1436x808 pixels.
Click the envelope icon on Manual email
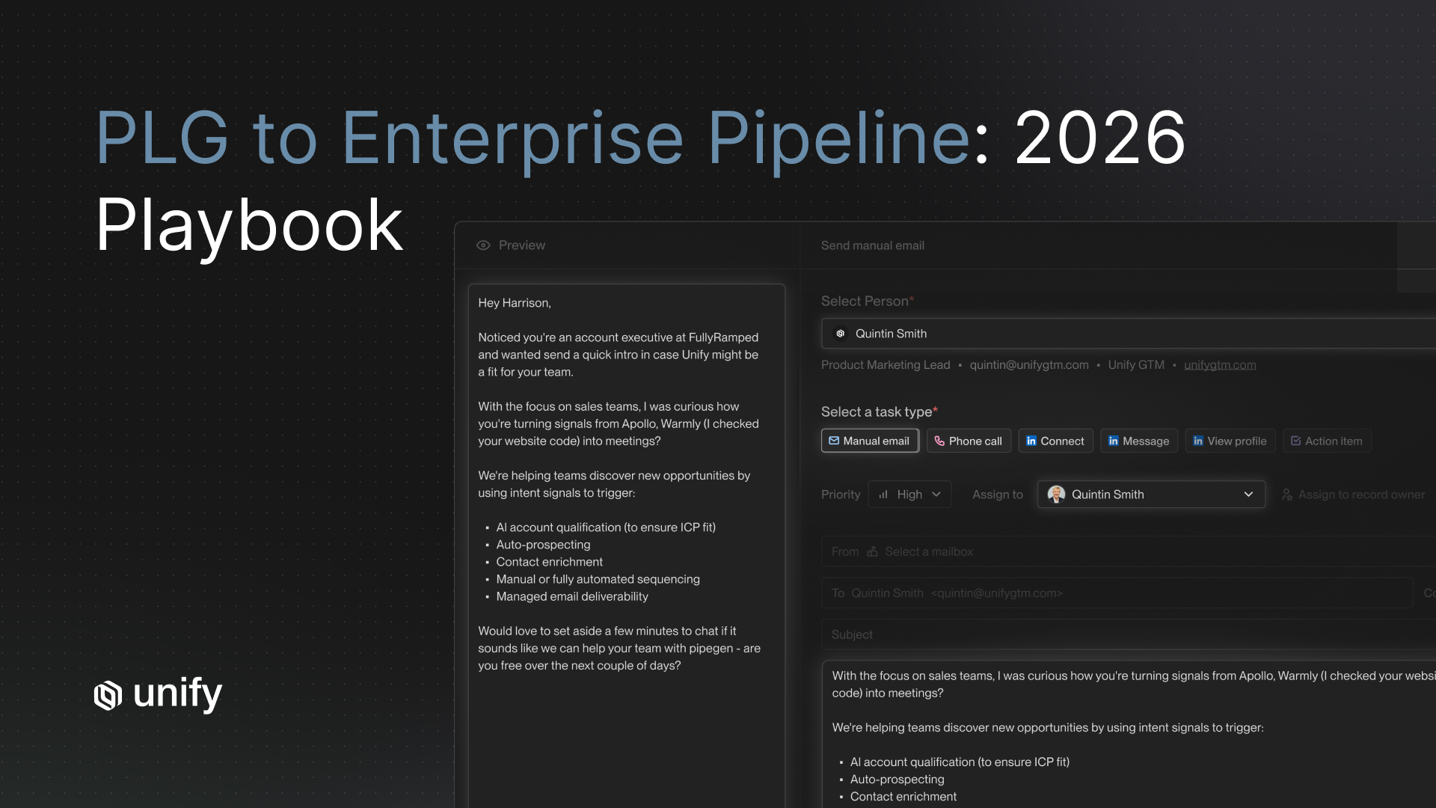tap(833, 441)
